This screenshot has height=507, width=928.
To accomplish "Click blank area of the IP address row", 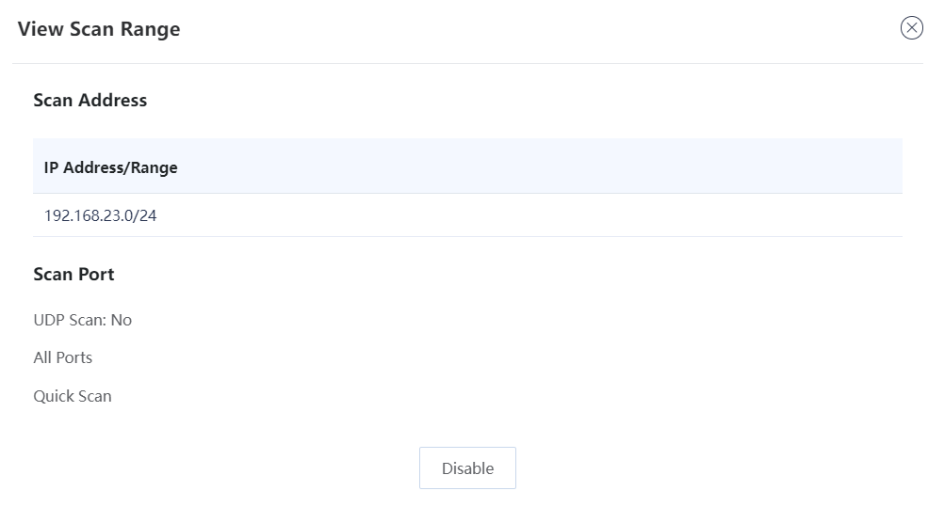I will (x=565, y=215).
